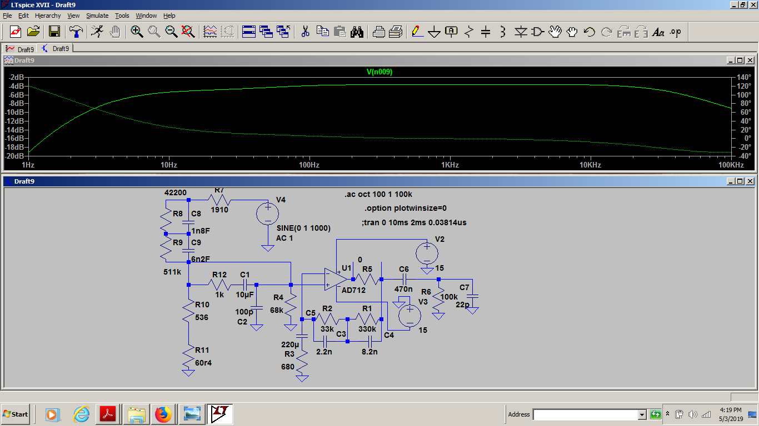Find with the binoculars icon
The height and width of the screenshot is (426, 759).
click(357, 32)
